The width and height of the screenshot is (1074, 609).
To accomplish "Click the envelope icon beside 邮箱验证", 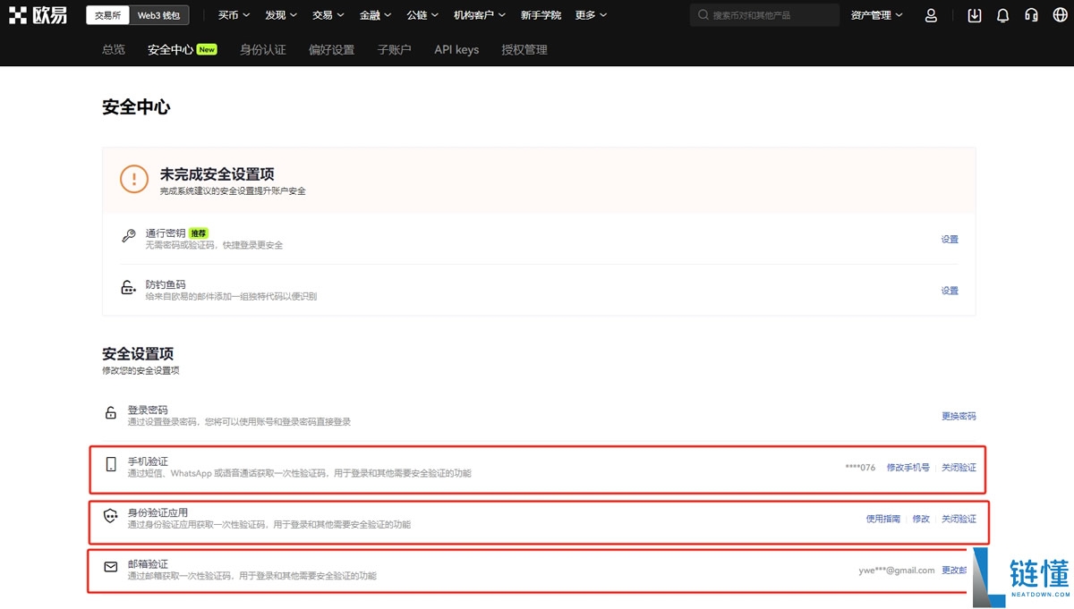I will coord(111,567).
